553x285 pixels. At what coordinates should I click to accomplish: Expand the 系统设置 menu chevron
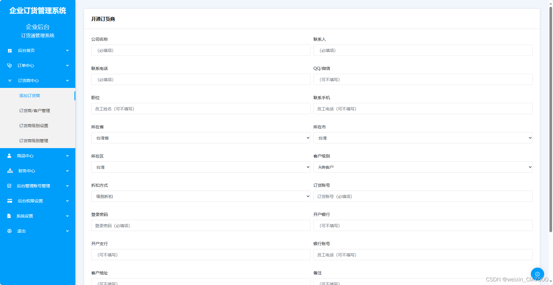[67, 216]
